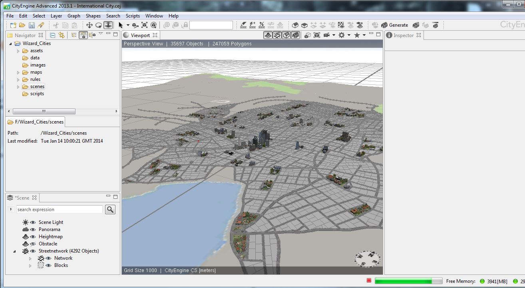Collapse the Streetnetwork layer

pos(15,251)
